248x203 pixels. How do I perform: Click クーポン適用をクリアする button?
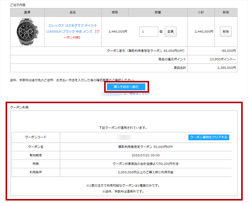[x=209, y=137]
